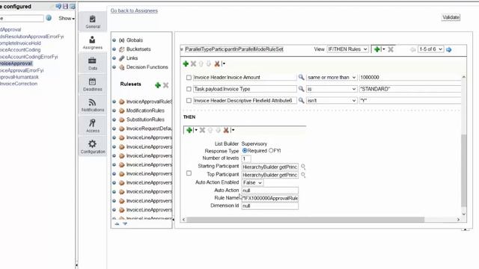Delete ruleset using the grey X beside Rulesets

coord(165,85)
